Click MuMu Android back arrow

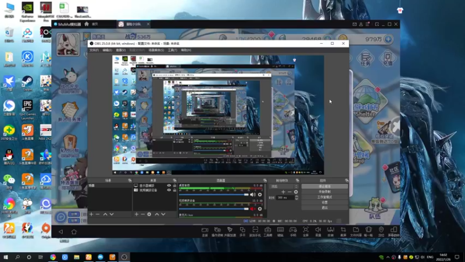(x=61, y=232)
